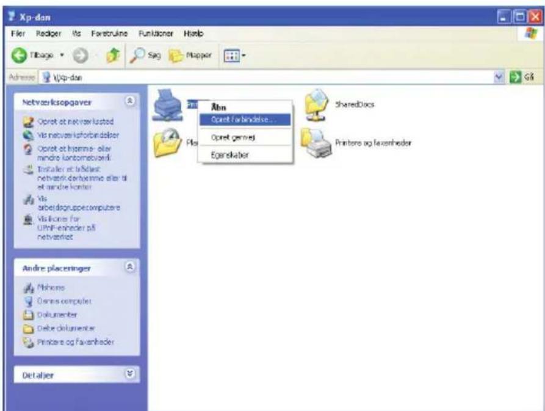Click the Delte dokumenter folder icon
Viewport: 545px width, 411px height.
point(28,329)
